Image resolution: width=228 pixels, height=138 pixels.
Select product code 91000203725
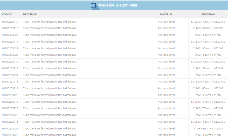pos(10,95)
